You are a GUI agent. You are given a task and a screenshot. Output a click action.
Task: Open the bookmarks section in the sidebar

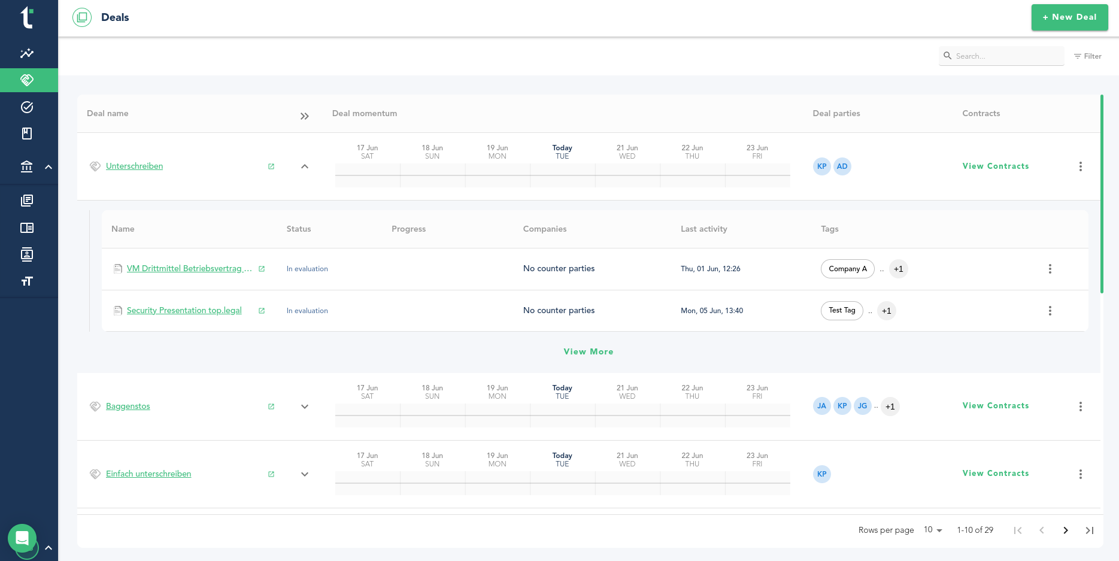click(x=27, y=133)
